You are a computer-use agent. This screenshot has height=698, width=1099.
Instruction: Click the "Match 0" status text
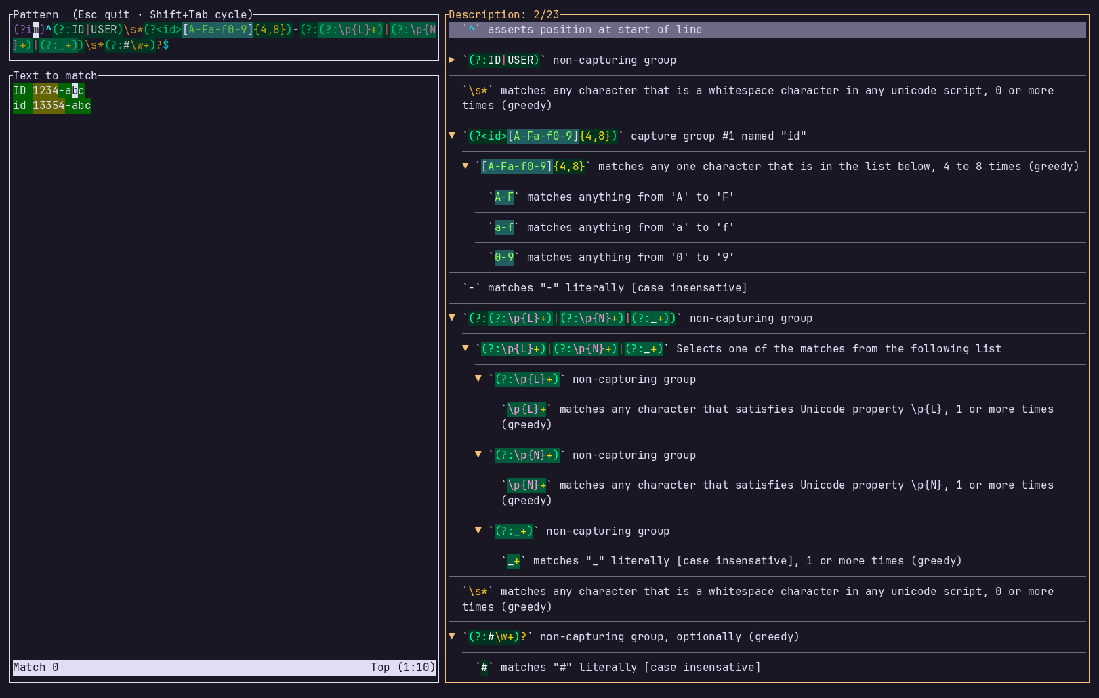pos(36,668)
